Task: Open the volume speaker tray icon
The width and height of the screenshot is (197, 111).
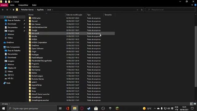Action: (169, 108)
